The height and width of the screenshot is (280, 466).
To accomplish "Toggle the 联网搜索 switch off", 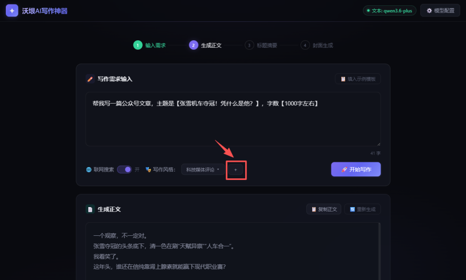I will [x=125, y=169].
